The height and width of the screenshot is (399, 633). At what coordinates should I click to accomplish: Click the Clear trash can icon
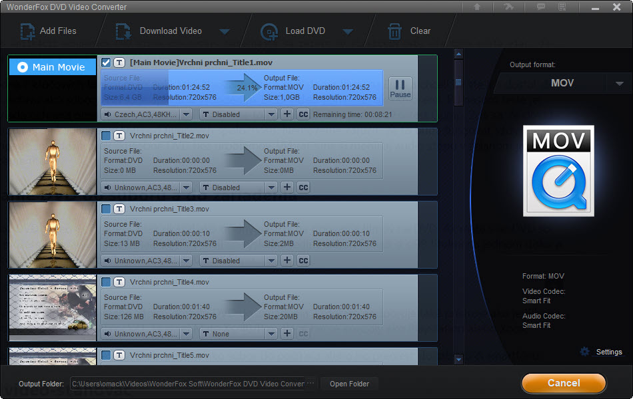coord(394,31)
